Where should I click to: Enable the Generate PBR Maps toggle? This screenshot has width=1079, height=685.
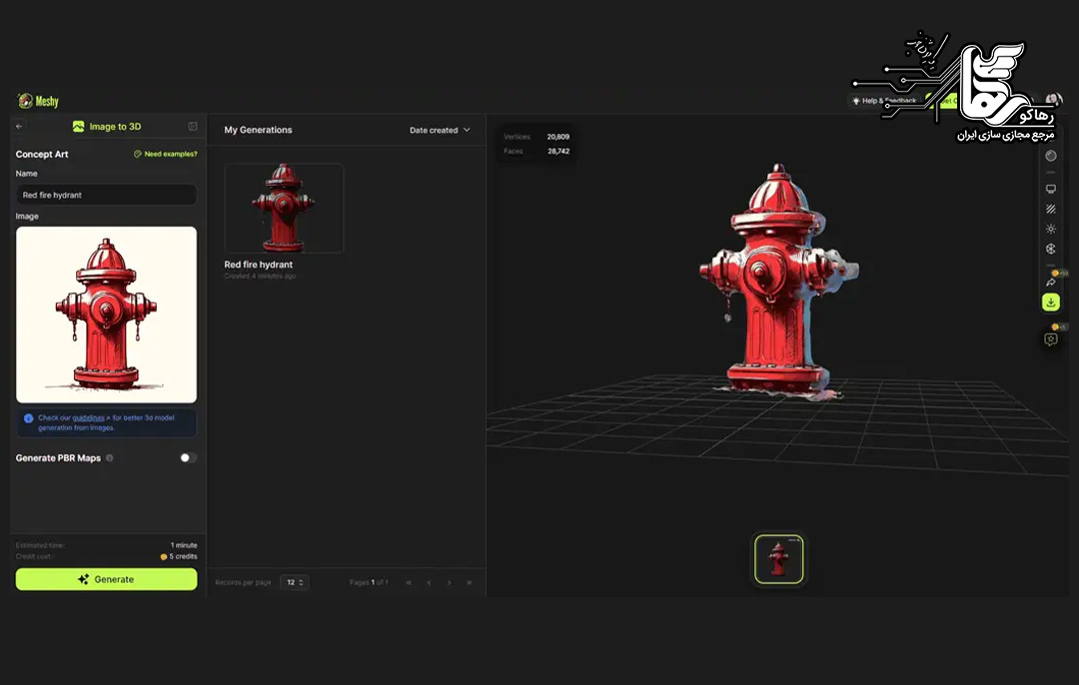[188, 457]
